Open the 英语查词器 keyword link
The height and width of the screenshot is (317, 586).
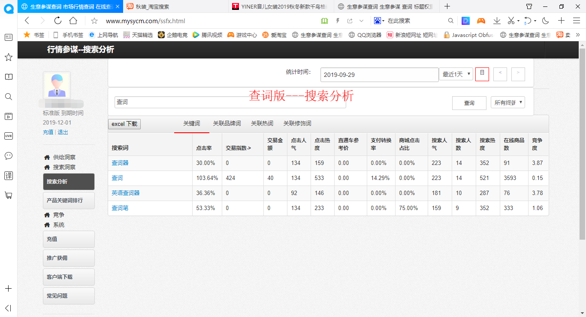point(126,193)
